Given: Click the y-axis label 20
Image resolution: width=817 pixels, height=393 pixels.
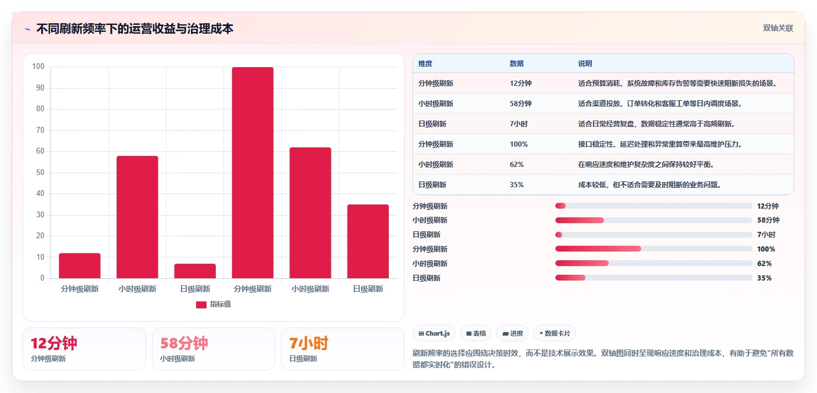Looking at the screenshot, I should (39, 236).
